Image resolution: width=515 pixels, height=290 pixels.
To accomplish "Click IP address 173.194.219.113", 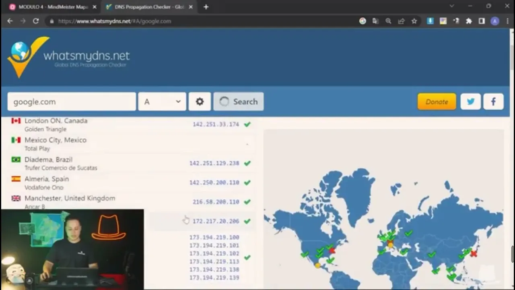I will pyautogui.click(x=214, y=261).
